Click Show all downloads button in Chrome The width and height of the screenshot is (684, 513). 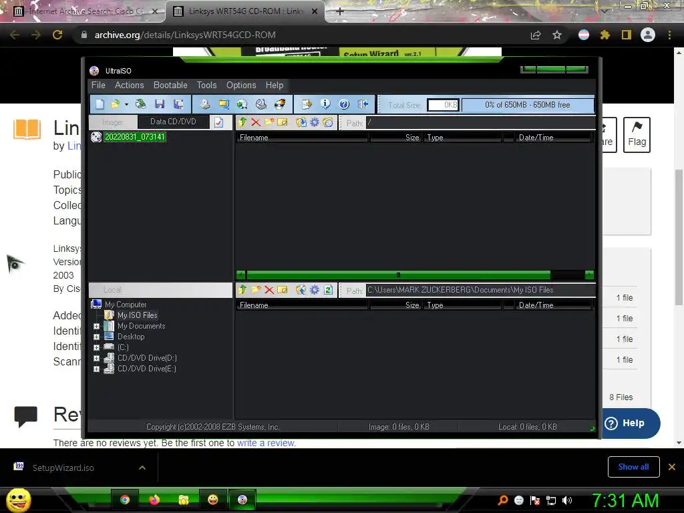633,467
